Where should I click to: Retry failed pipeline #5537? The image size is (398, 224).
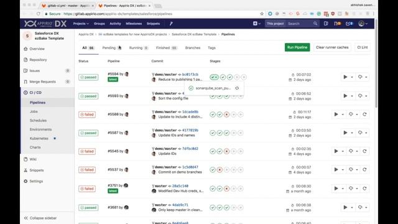[x=365, y=169]
